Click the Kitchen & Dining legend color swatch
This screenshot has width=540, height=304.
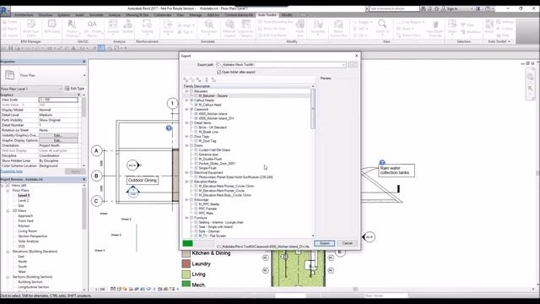tap(186, 253)
